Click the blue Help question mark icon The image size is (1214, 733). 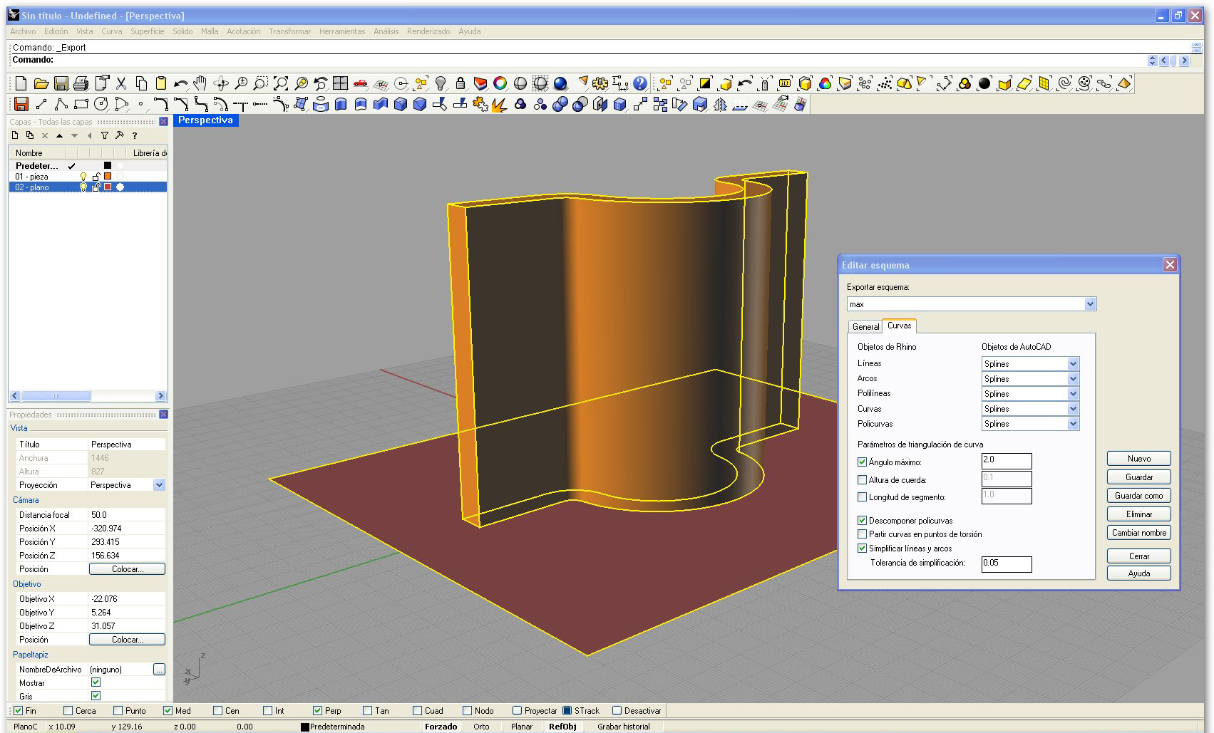[x=640, y=83]
